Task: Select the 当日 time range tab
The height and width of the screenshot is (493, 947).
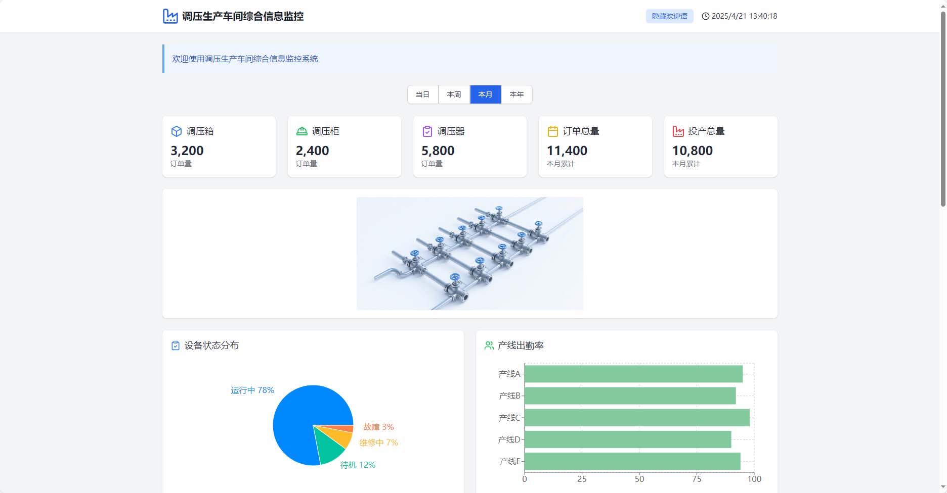Action: [x=423, y=94]
